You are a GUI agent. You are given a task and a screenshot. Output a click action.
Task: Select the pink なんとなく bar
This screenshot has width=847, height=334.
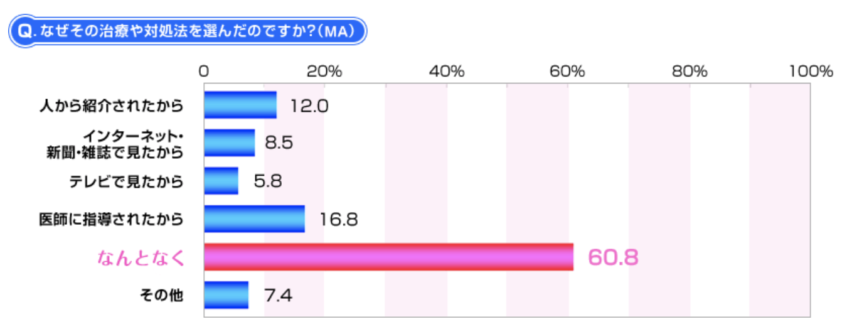point(388,257)
